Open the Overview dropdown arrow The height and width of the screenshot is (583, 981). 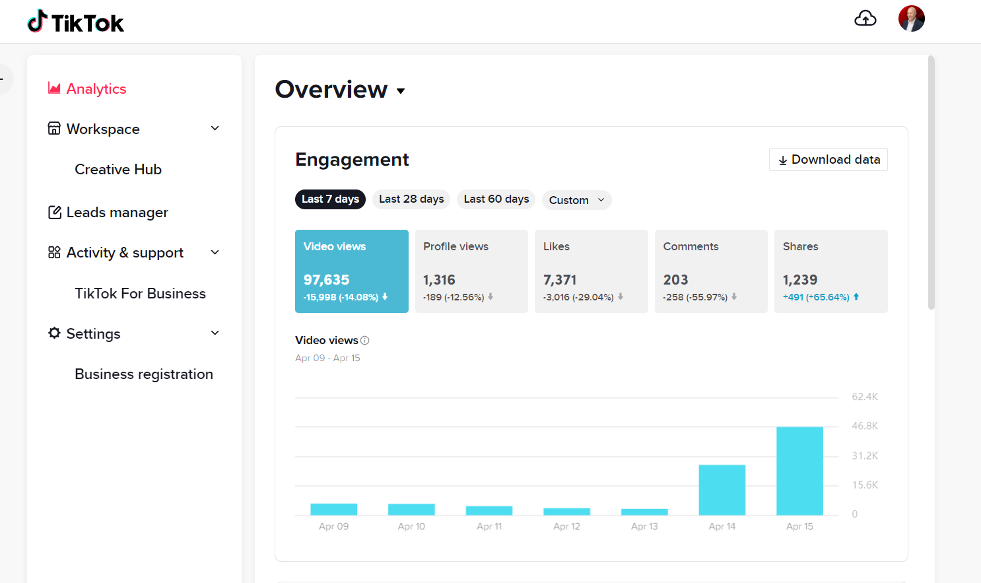click(401, 91)
